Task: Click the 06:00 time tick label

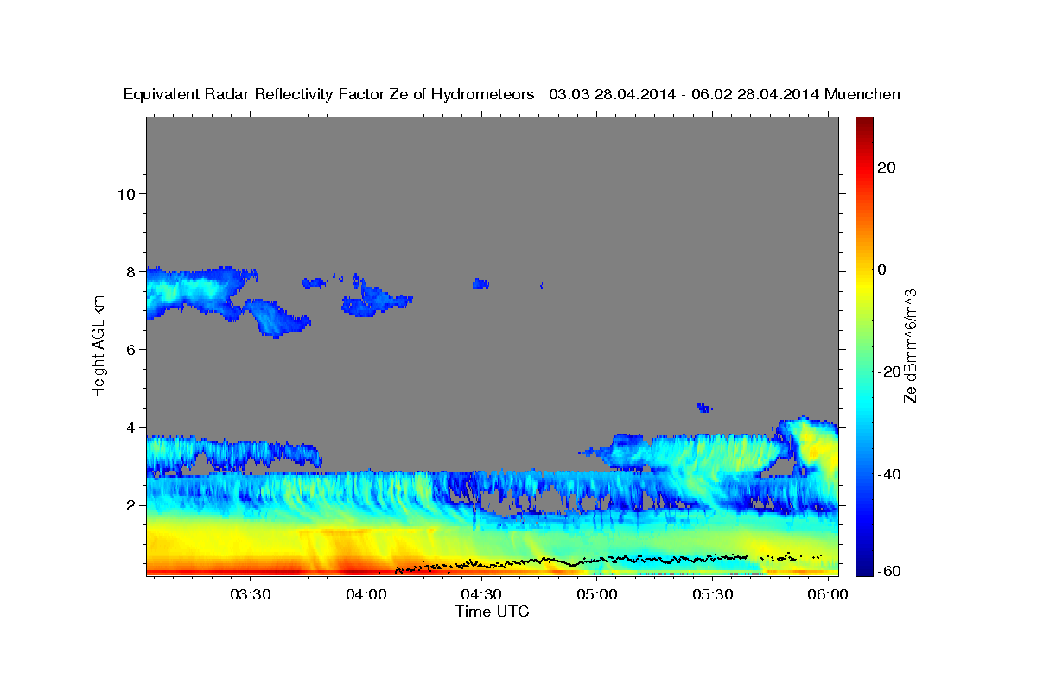Action: pyautogui.click(x=827, y=594)
